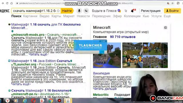
Task: Open result Майнкрафт 1.16 скачать для ПК
Action: 46,26
